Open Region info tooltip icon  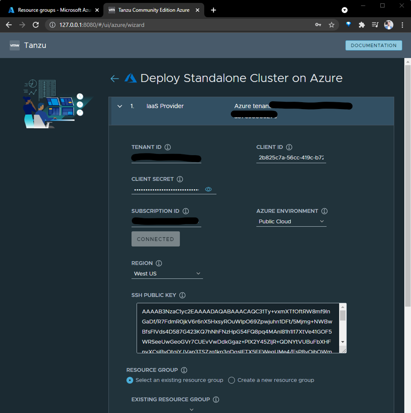tap(159, 263)
